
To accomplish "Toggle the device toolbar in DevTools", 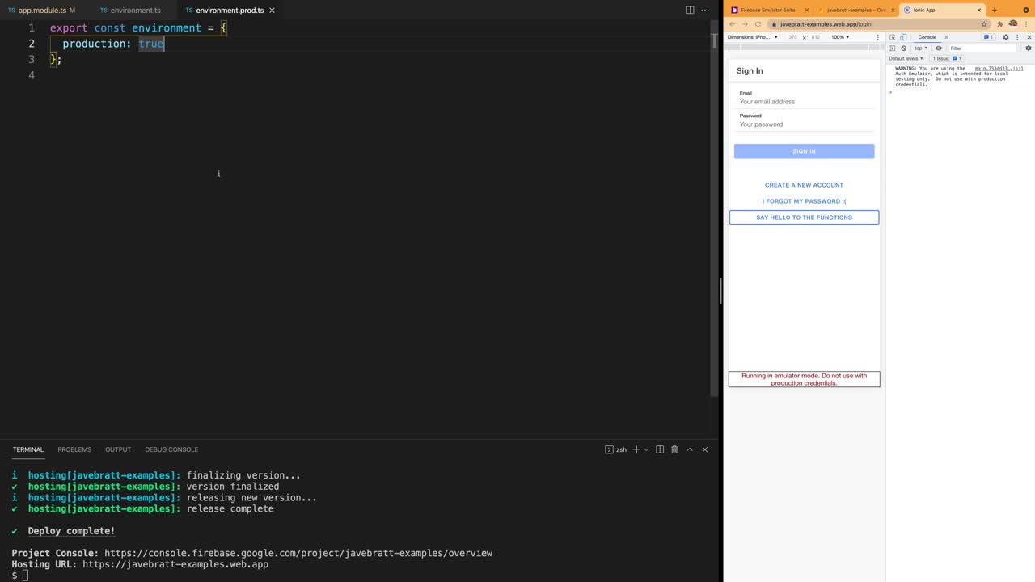I will click(x=903, y=37).
